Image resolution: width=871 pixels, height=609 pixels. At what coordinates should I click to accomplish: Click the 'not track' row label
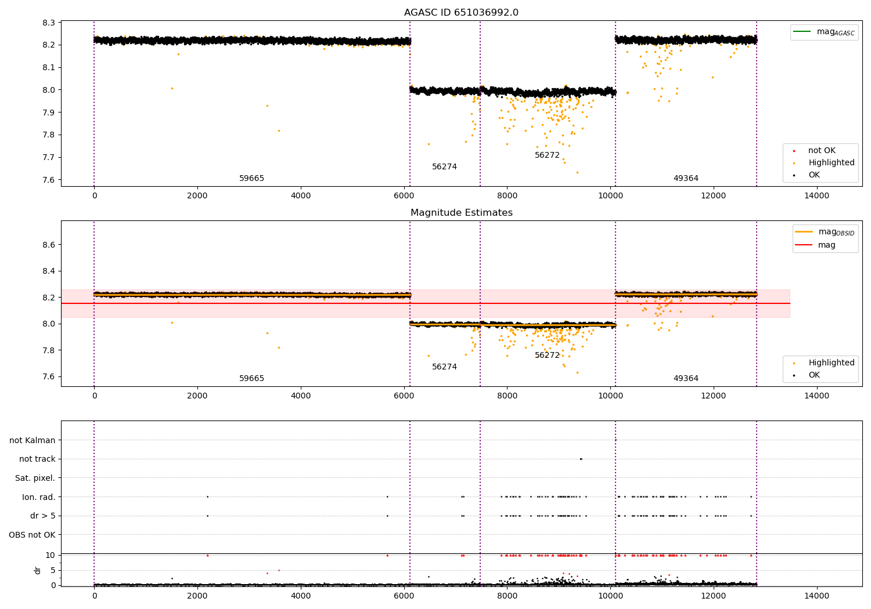(37, 459)
